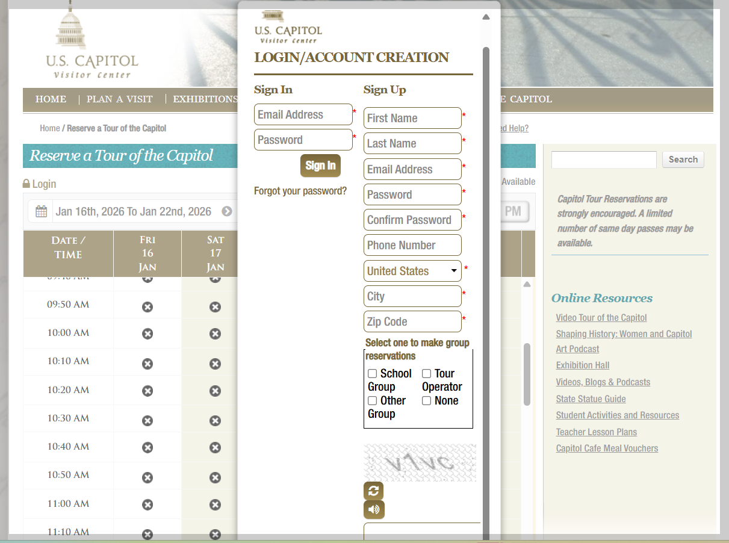Image resolution: width=729 pixels, height=543 pixels.
Task: Click unavailable icon for 10:30 AM Saturday
Action: 215,420
